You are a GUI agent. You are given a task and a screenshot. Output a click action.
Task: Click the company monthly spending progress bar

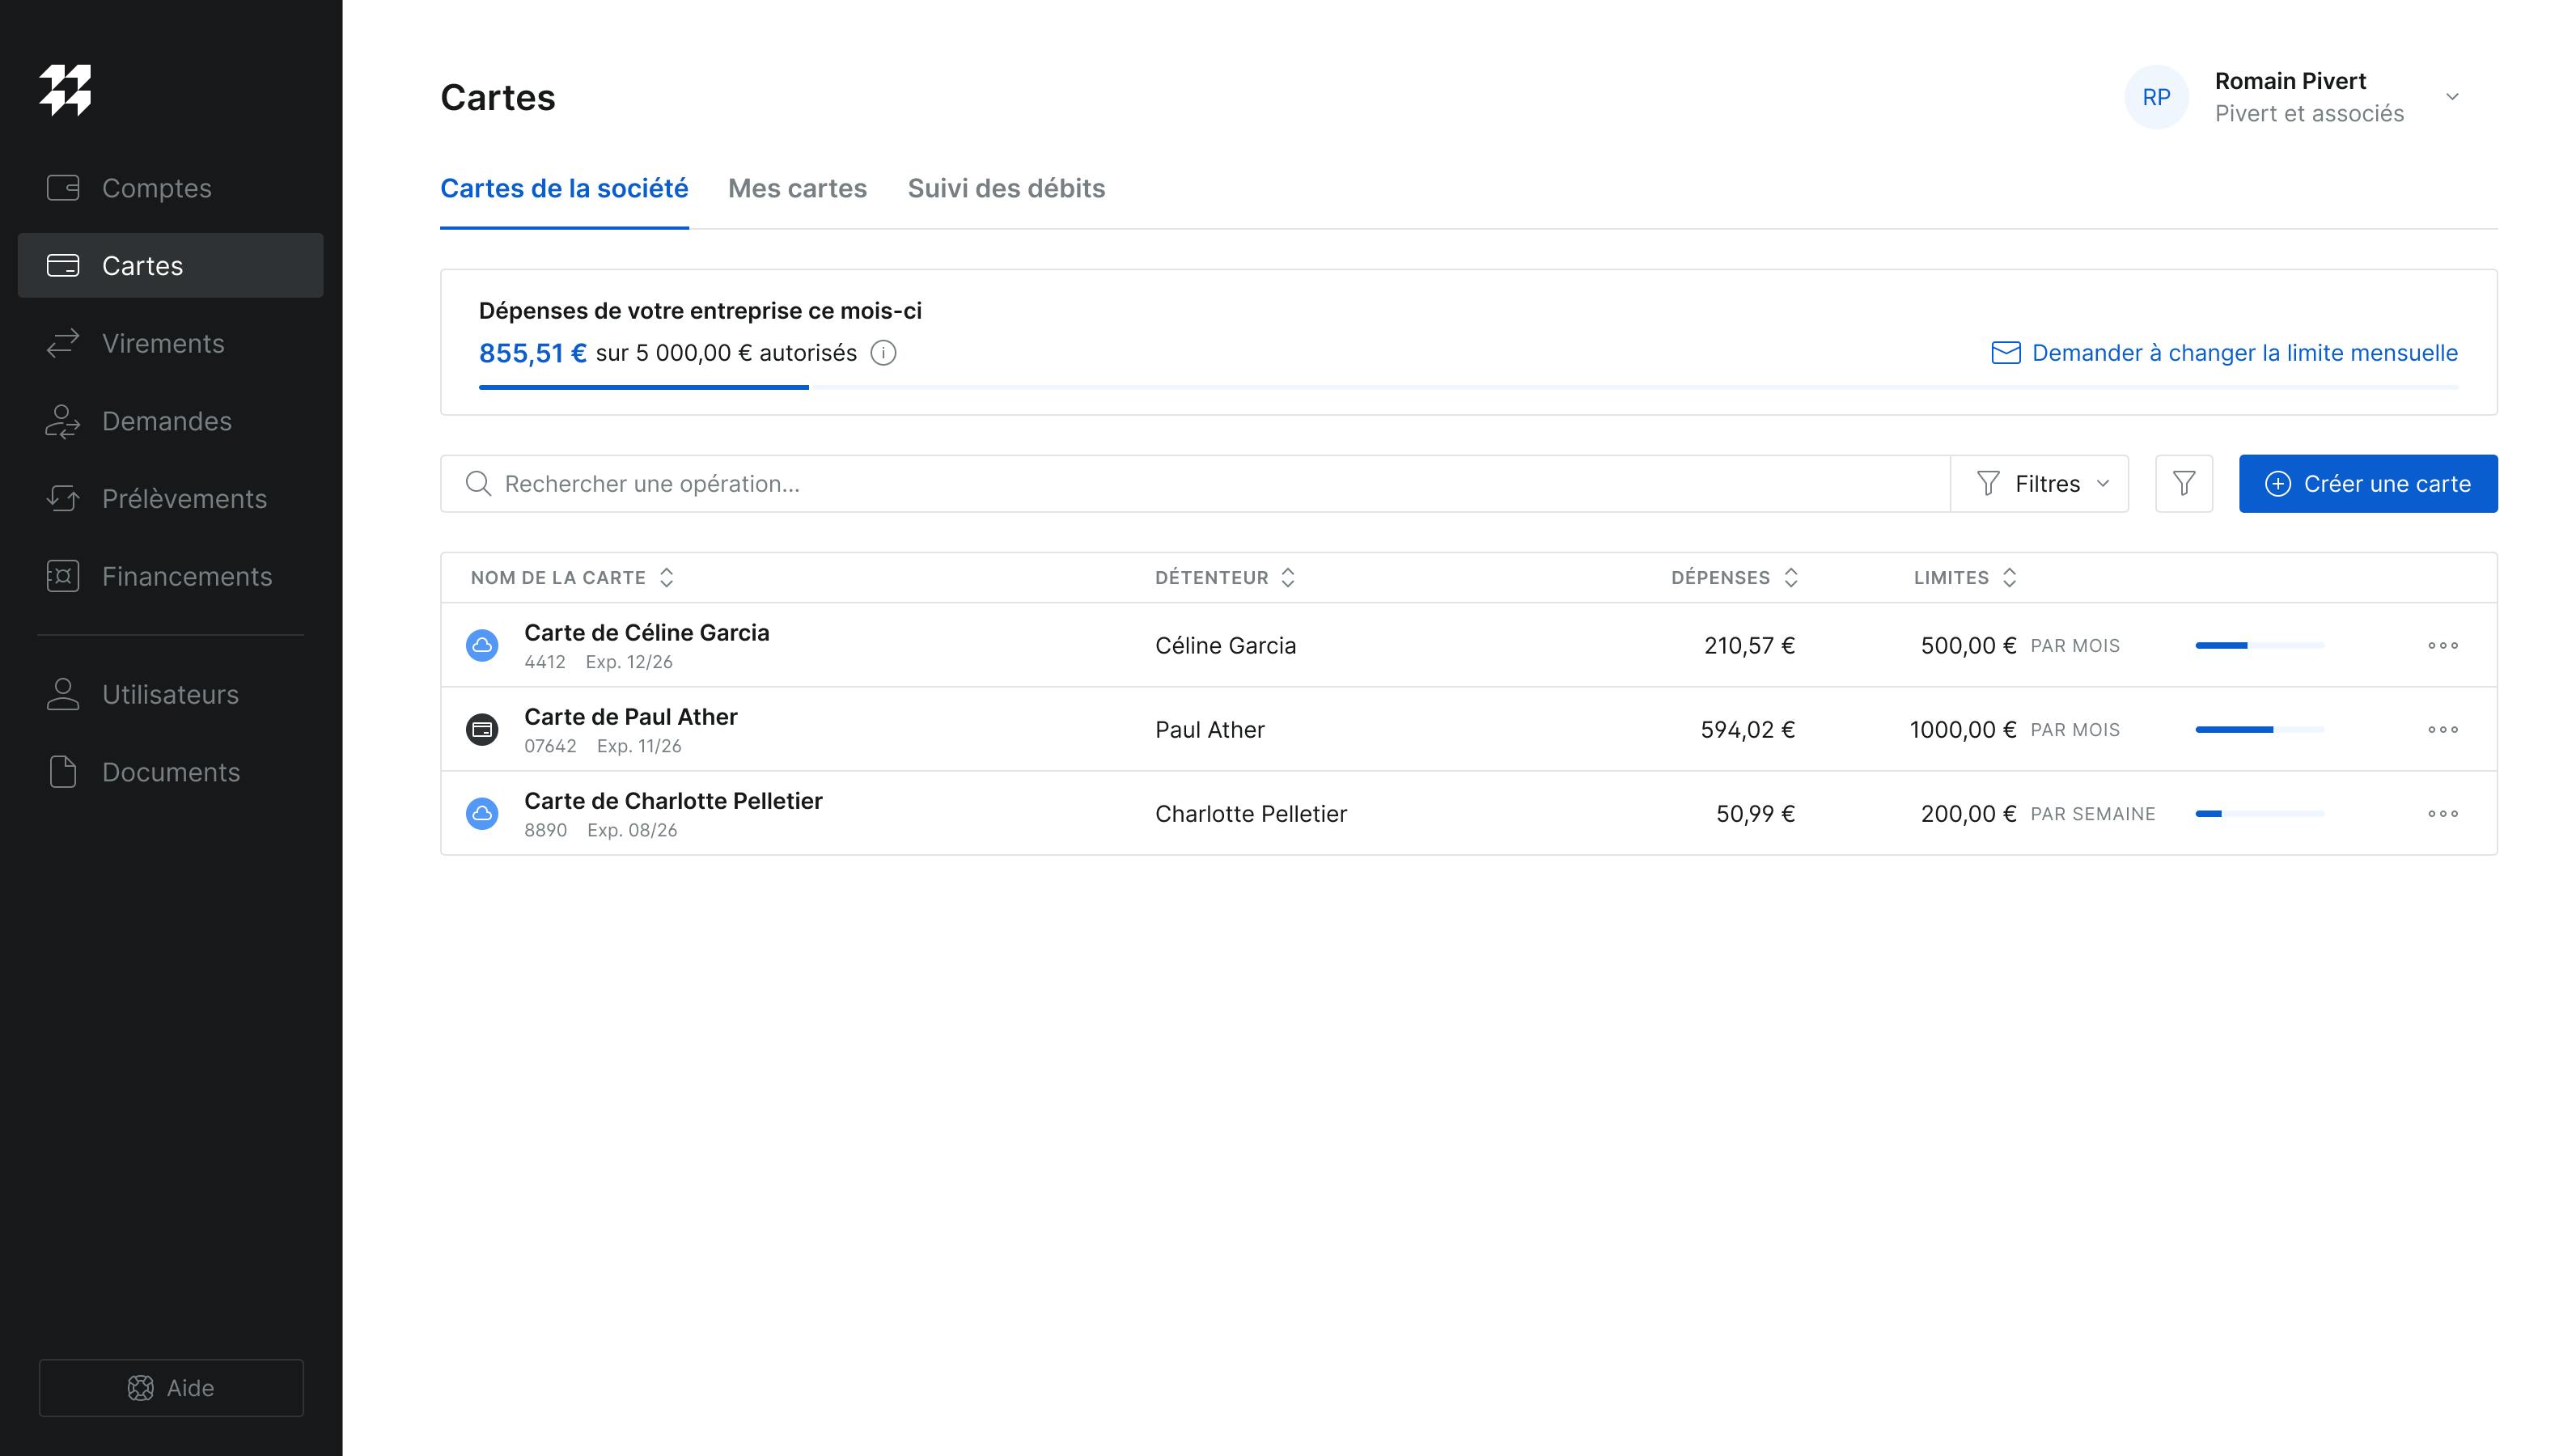[x=1468, y=387]
